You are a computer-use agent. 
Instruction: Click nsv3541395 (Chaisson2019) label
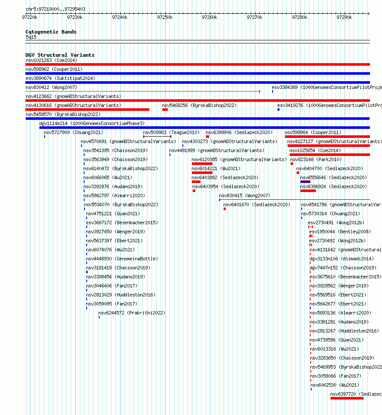115,150
